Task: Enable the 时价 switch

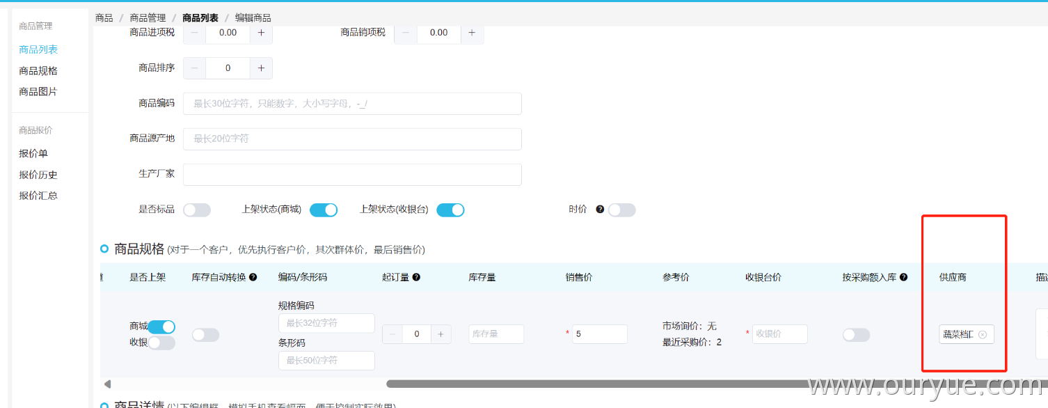Action: (x=621, y=210)
